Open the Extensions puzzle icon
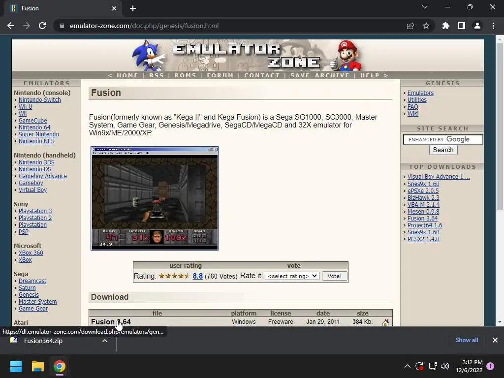Image resolution: width=504 pixels, height=378 pixels. [x=446, y=26]
